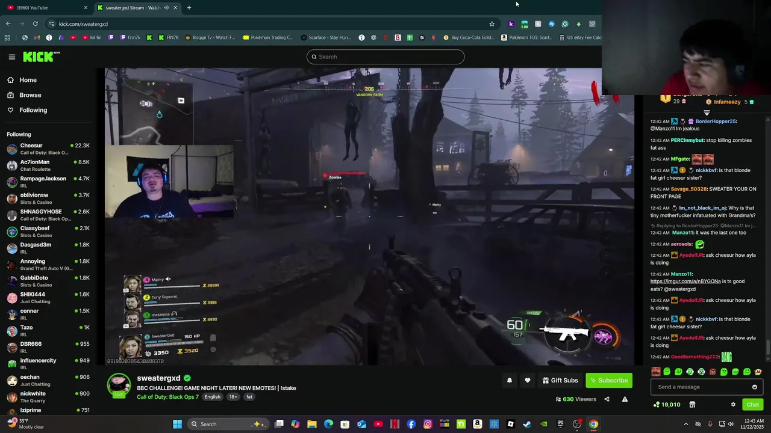
Task: Report stream using warning triangle icon
Action: point(625,399)
